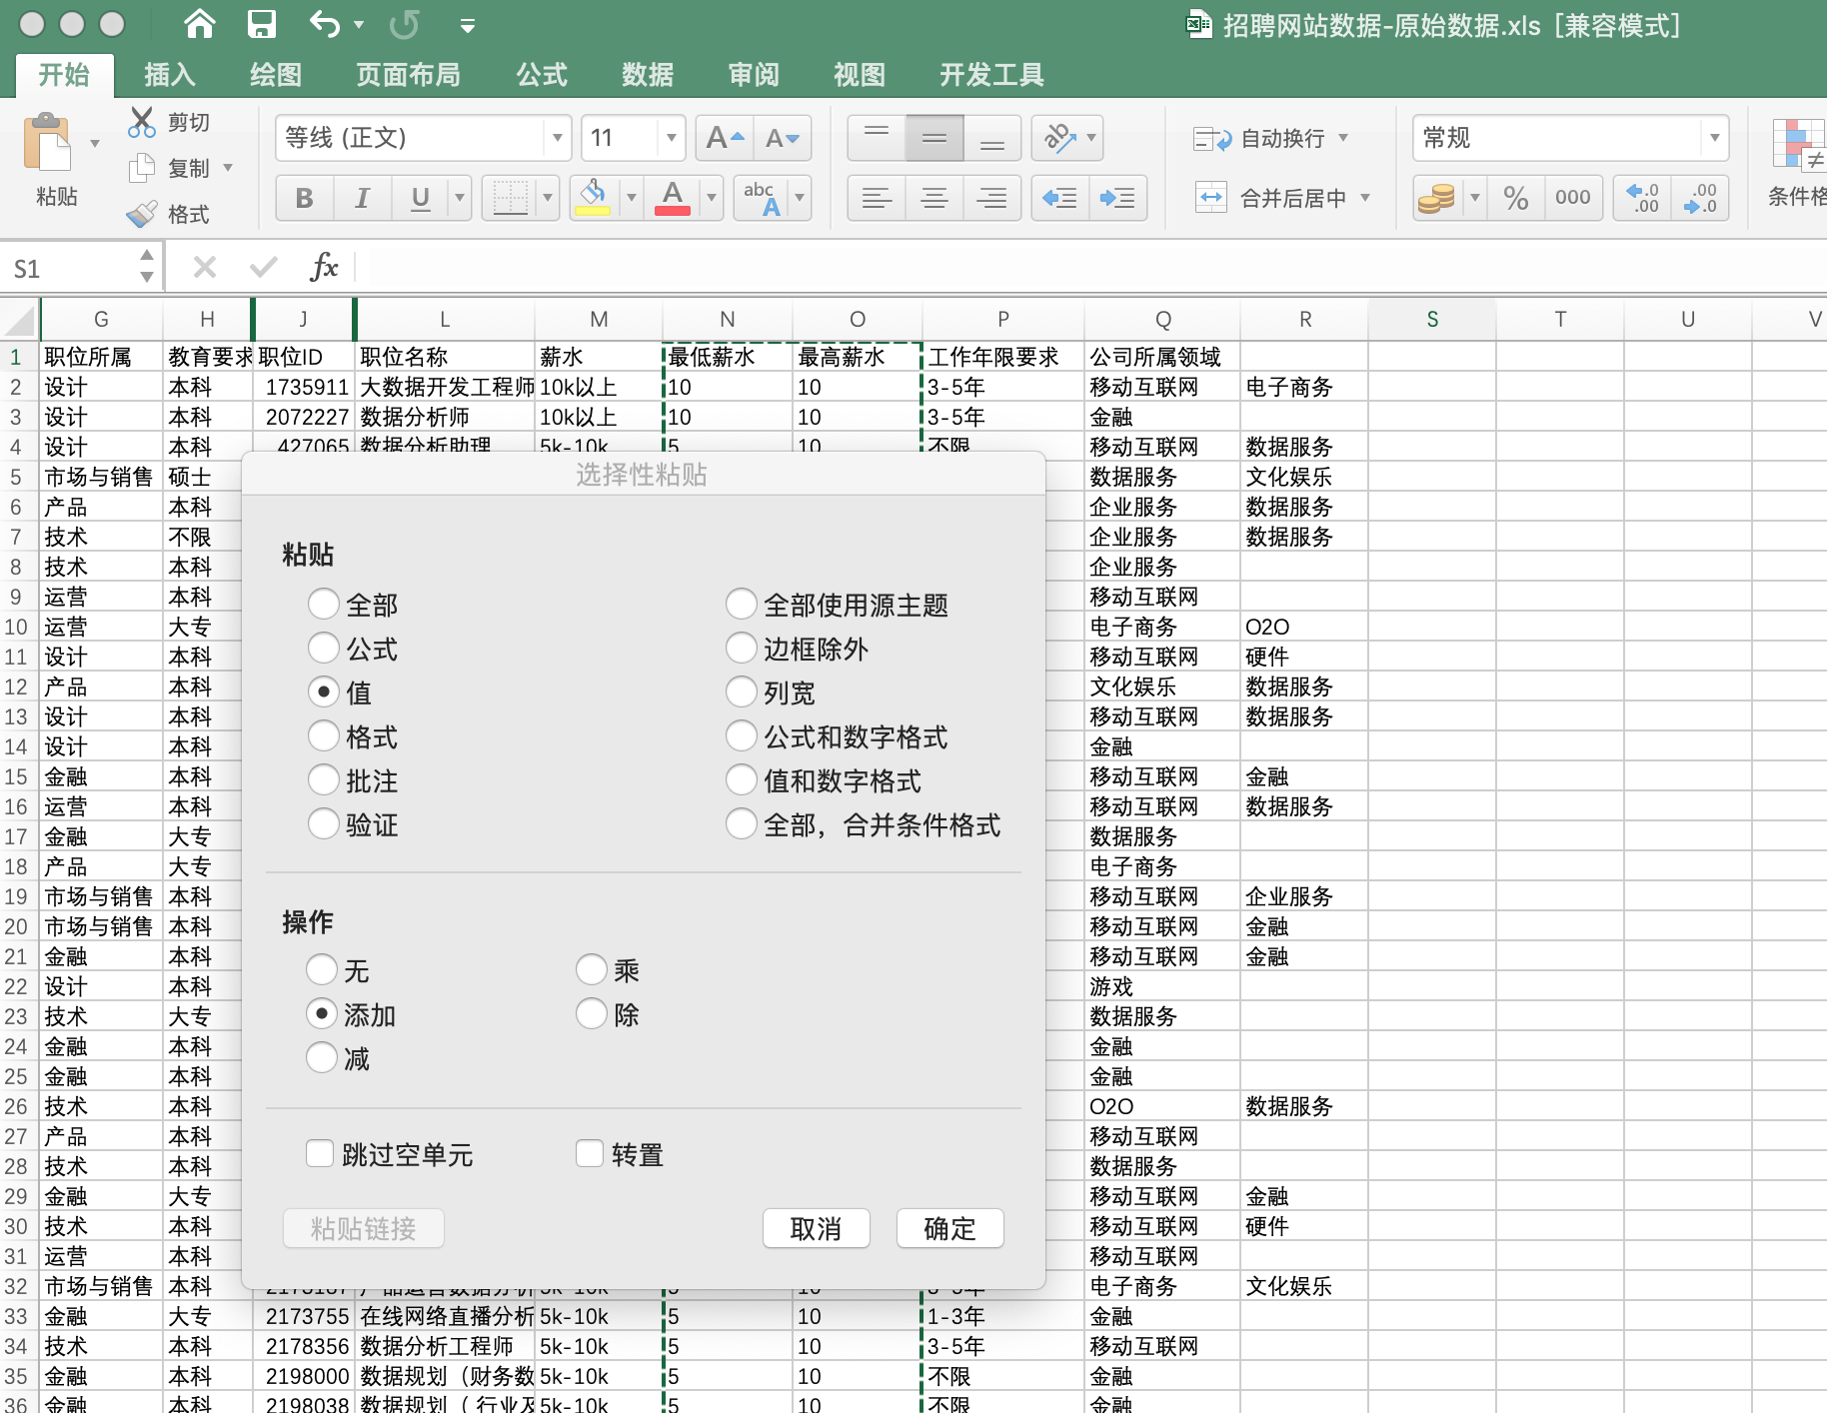Click the Bold formatting icon
The width and height of the screenshot is (1827, 1413).
click(305, 198)
